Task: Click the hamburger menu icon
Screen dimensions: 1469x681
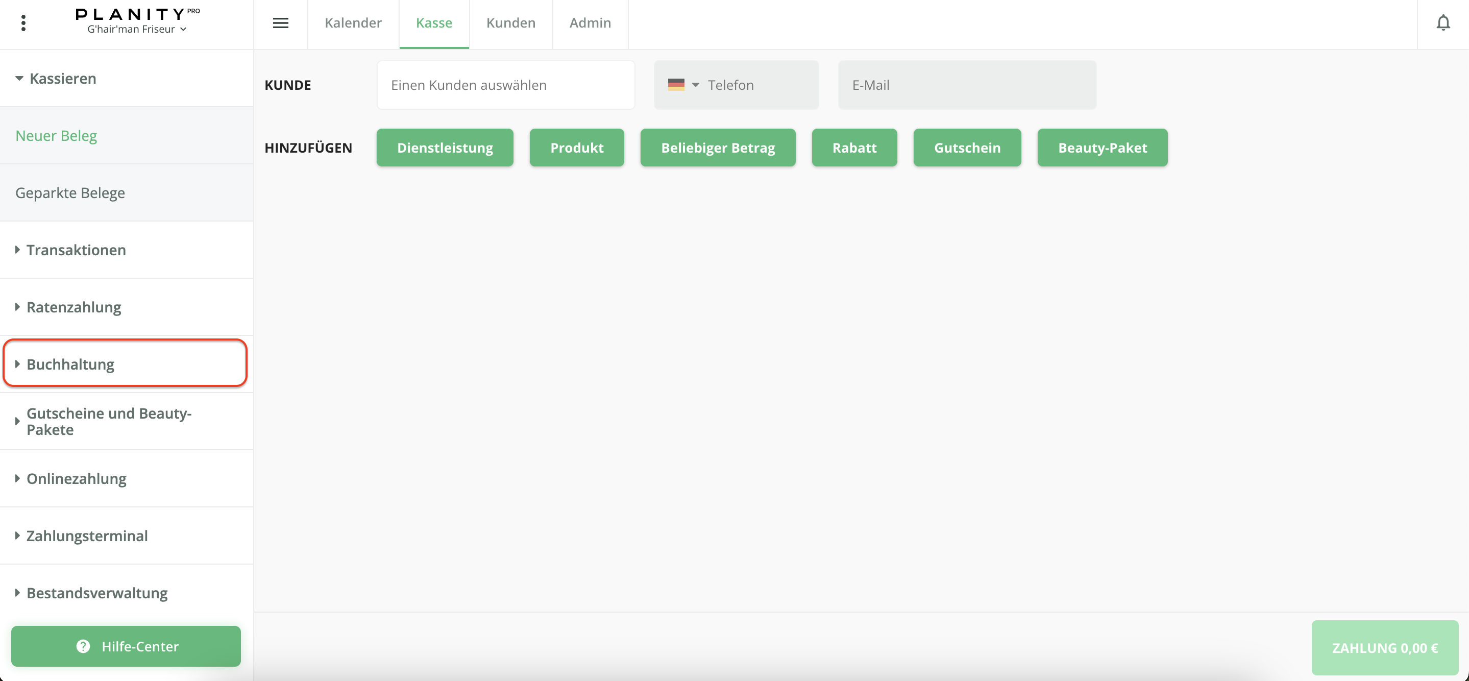Action: click(x=280, y=23)
